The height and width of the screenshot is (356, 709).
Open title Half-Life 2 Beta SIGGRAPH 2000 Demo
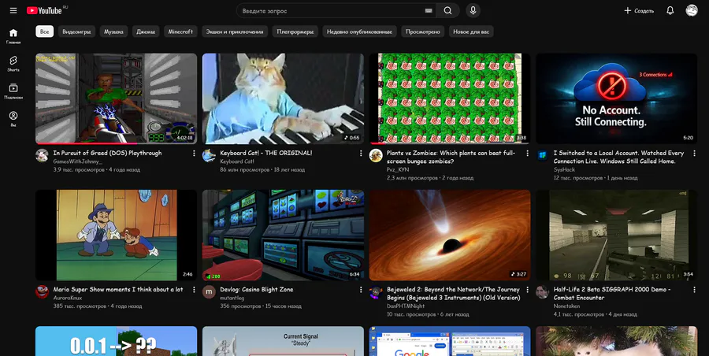coord(612,293)
